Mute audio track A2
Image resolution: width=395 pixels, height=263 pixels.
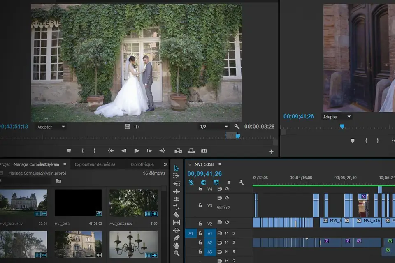pyautogui.click(x=226, y=242)
